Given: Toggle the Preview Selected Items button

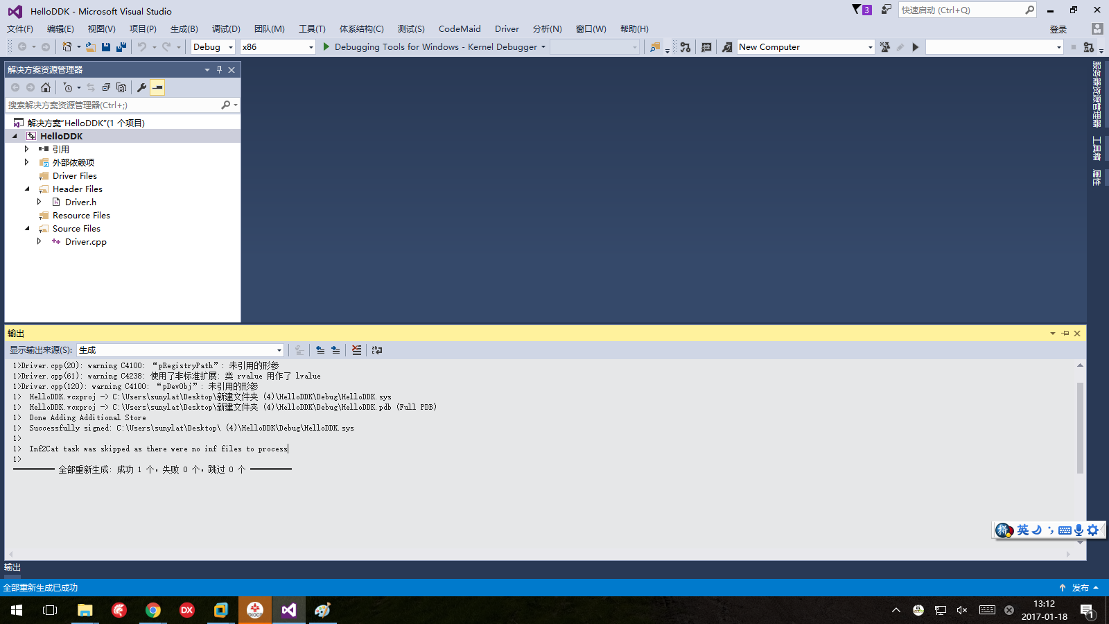Looking at the screenshot, I should (157, 87).
